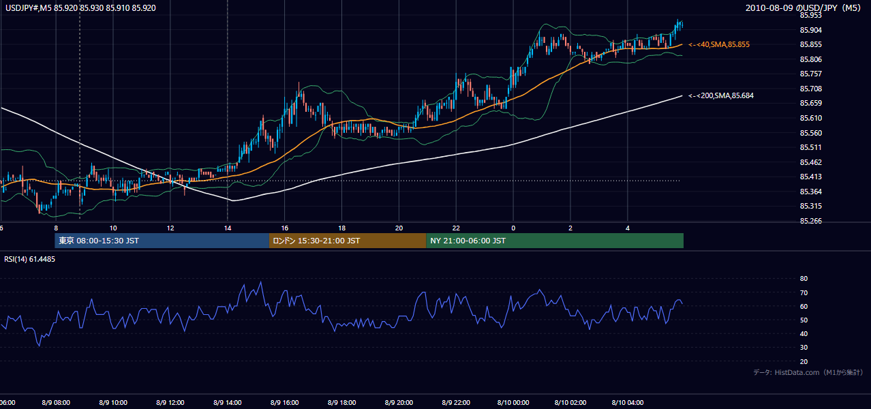Select the ロンドン 15:30-21:00 JST session bar
871x409 pixels.
coord(348,241)
